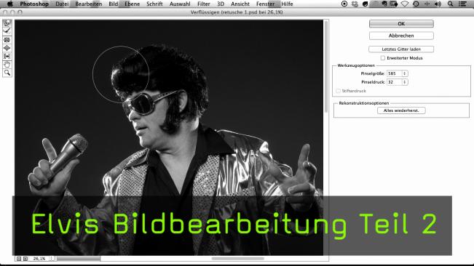Click the Pinselgröße value field
The height and width of the screenshot is (266, 474).
click(394, 73)
